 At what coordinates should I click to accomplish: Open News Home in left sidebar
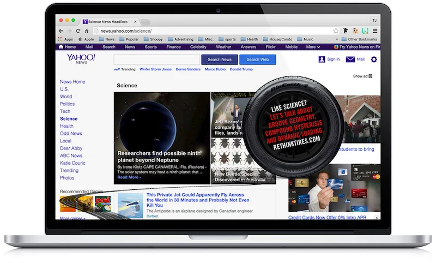[72, 81]
